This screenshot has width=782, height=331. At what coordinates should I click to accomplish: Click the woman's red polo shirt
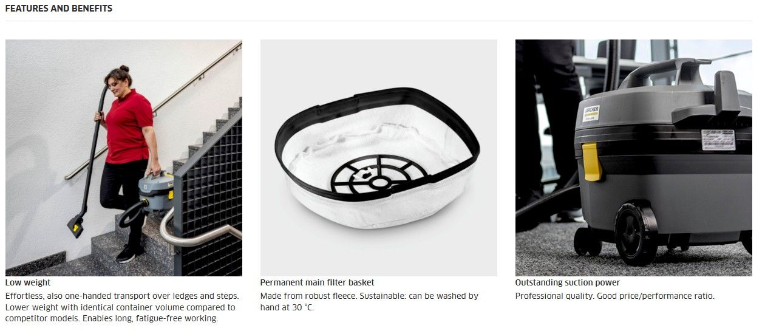(x=127, y=126)
